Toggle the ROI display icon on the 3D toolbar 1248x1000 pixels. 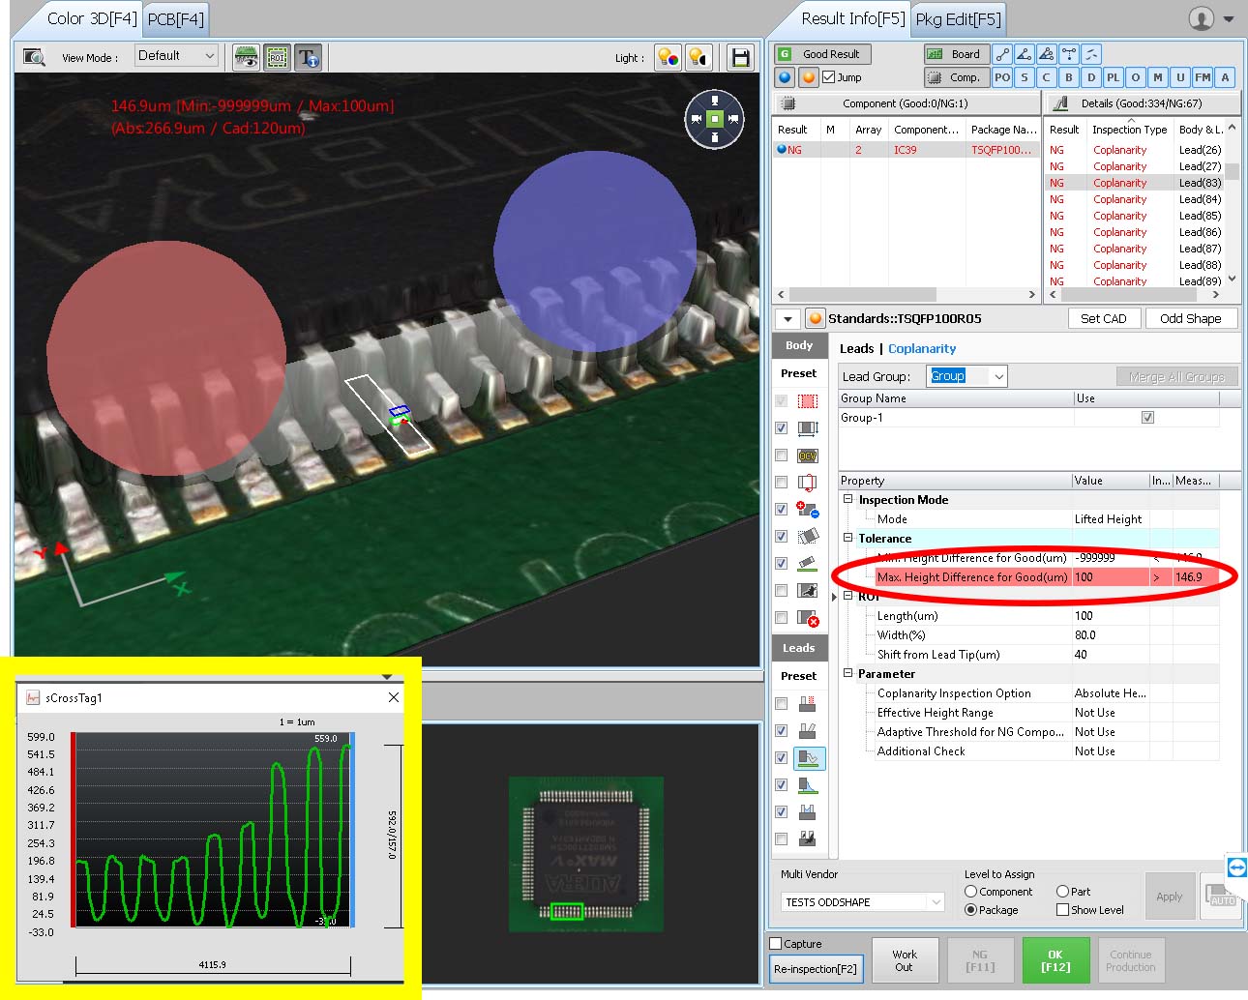tap(278, 57)
